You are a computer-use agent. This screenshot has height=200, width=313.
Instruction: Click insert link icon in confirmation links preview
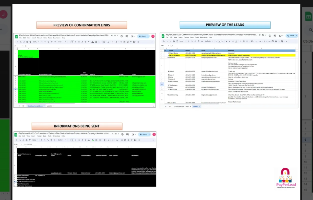click(121, 42)
